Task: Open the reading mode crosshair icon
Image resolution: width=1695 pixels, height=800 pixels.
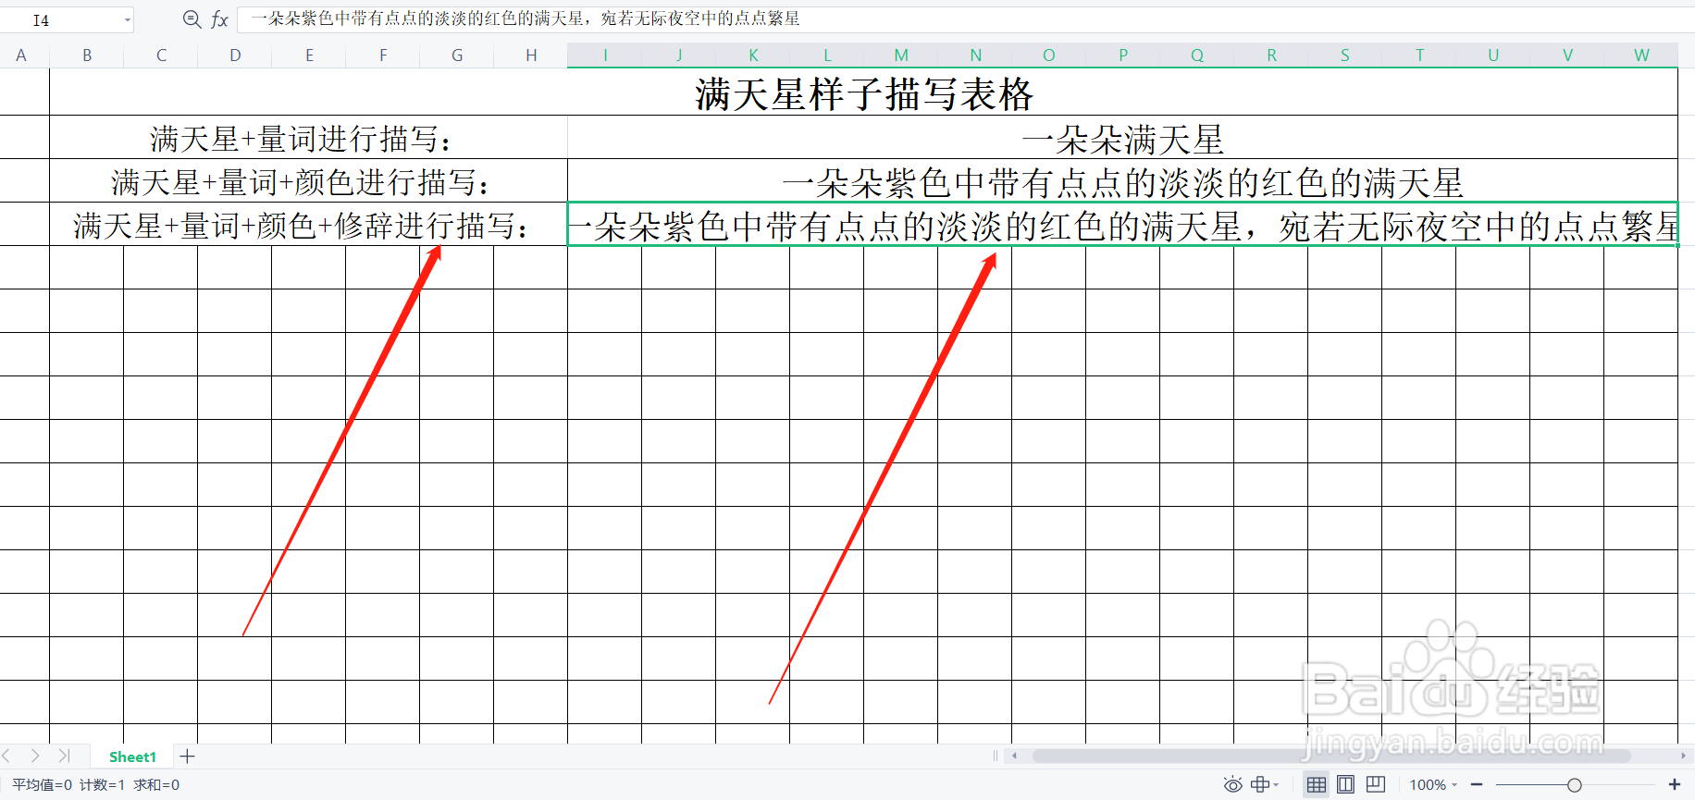Action: tap(1259, 784)
